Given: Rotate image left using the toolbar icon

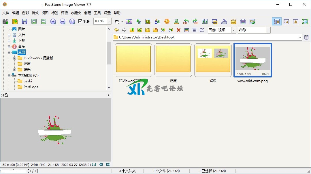Looking at the screenshot, I should [186, 21].
